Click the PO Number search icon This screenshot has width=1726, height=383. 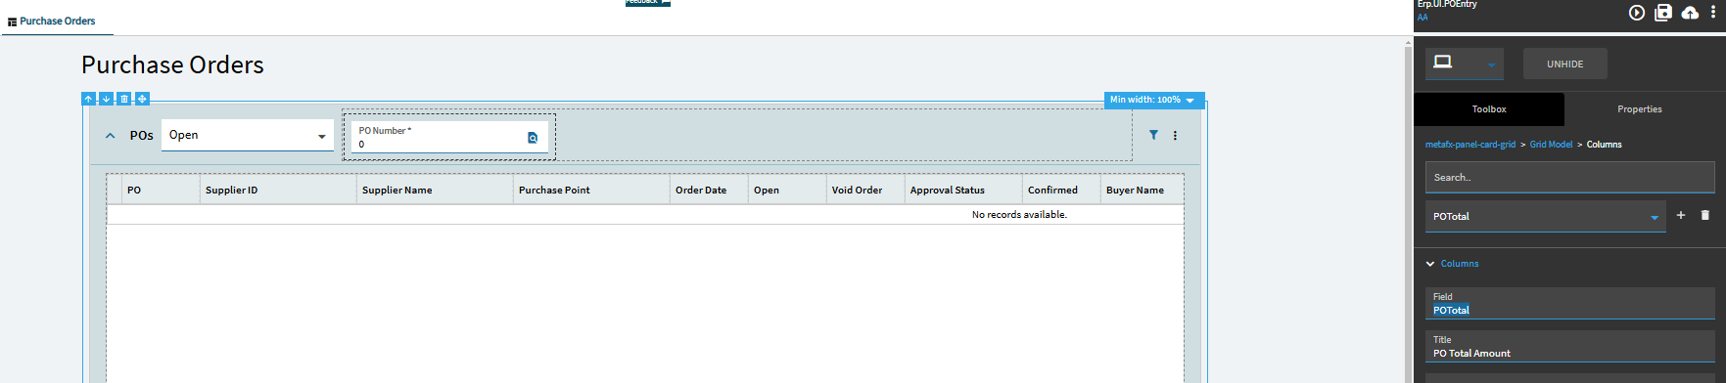tap(533, 138)
